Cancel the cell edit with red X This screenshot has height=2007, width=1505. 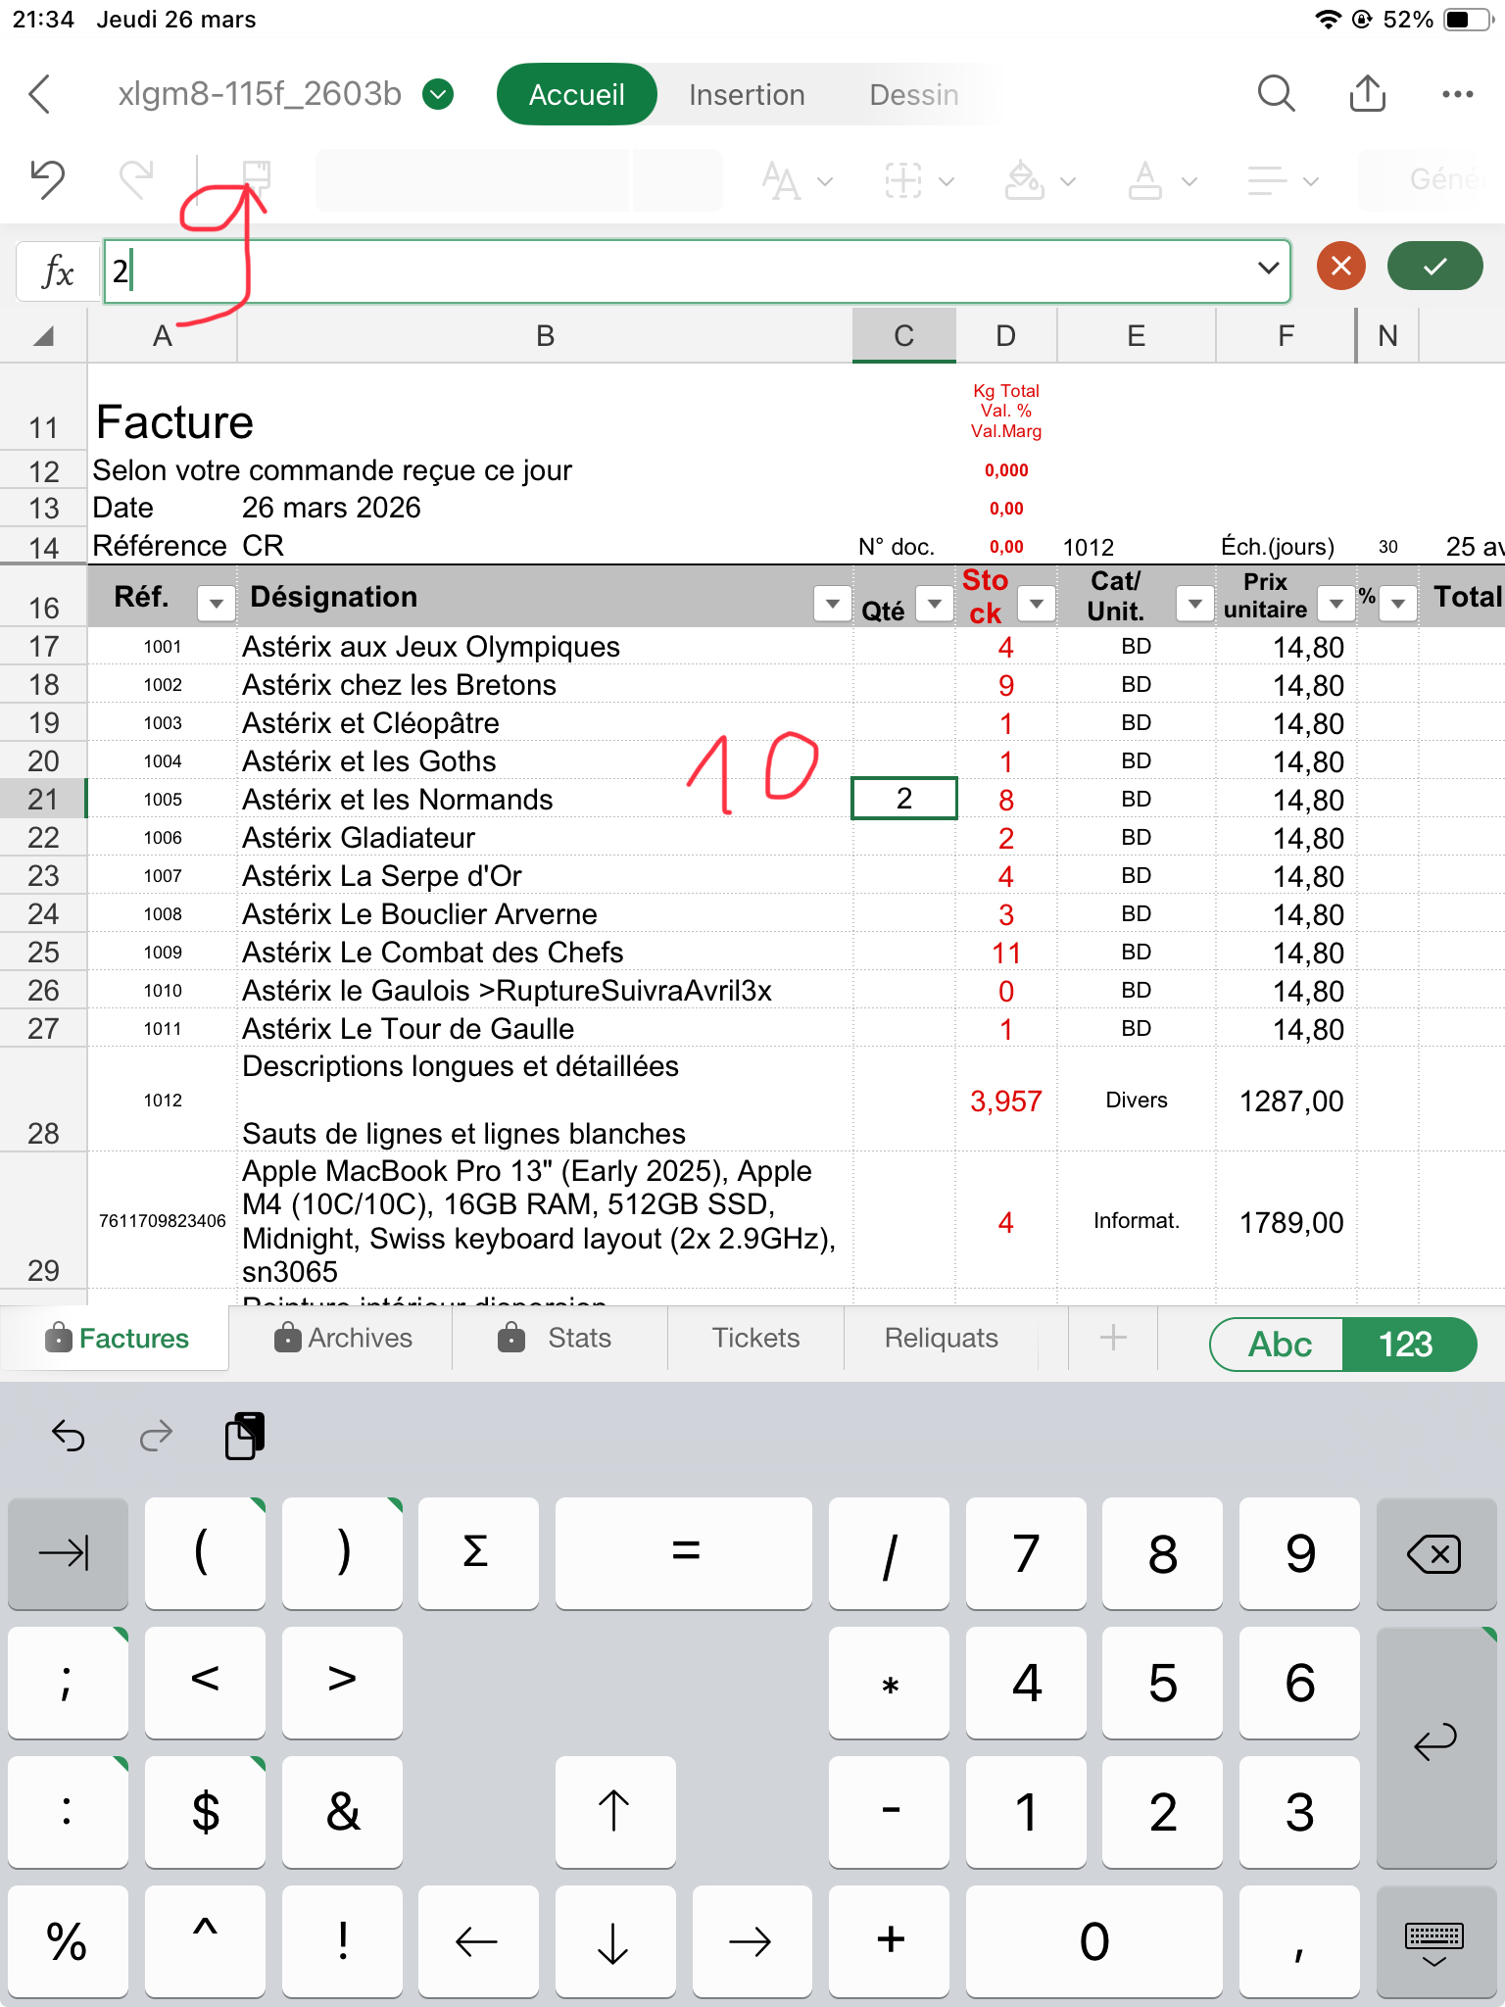point(1340,267)
